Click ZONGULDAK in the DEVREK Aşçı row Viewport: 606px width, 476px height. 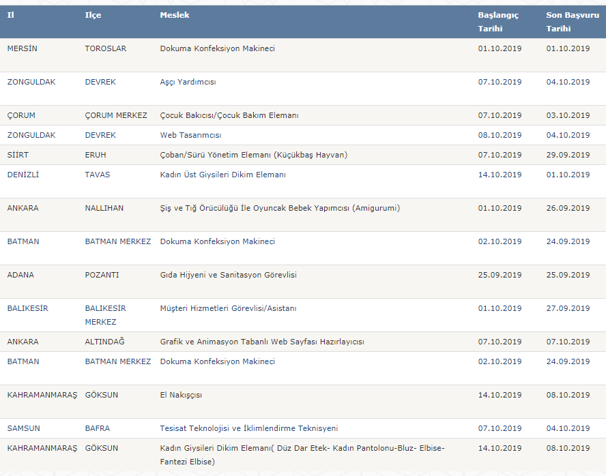(x=31, y=82)
